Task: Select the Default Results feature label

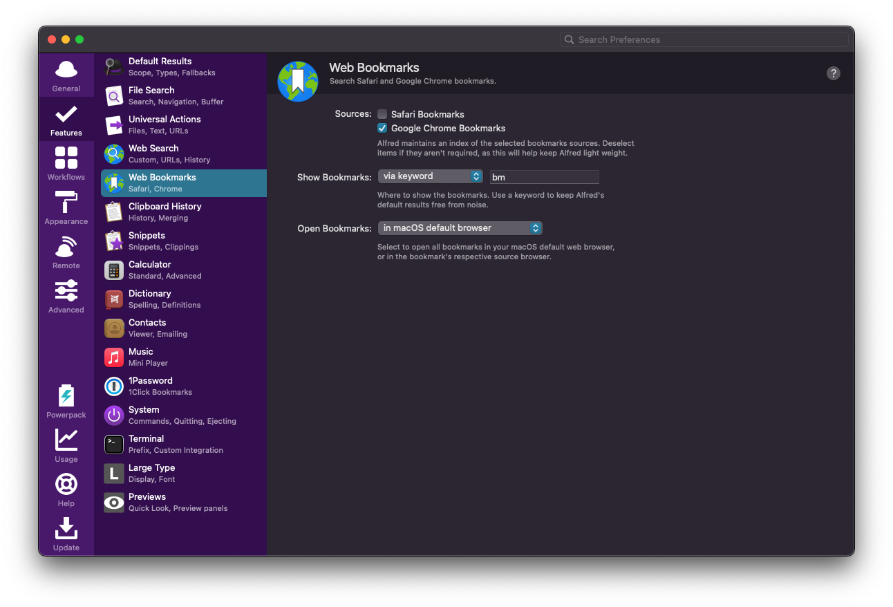Action: coord(160,62)
